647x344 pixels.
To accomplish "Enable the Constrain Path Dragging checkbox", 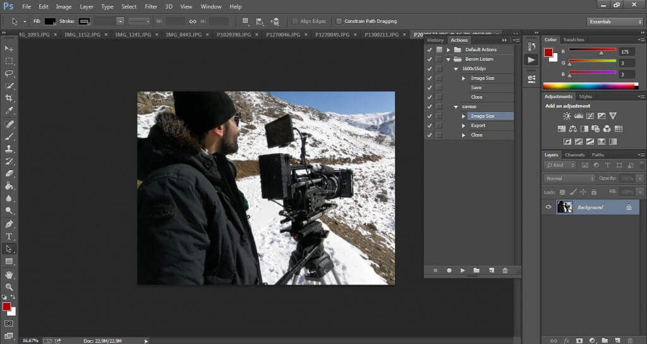I will [339, 21].
